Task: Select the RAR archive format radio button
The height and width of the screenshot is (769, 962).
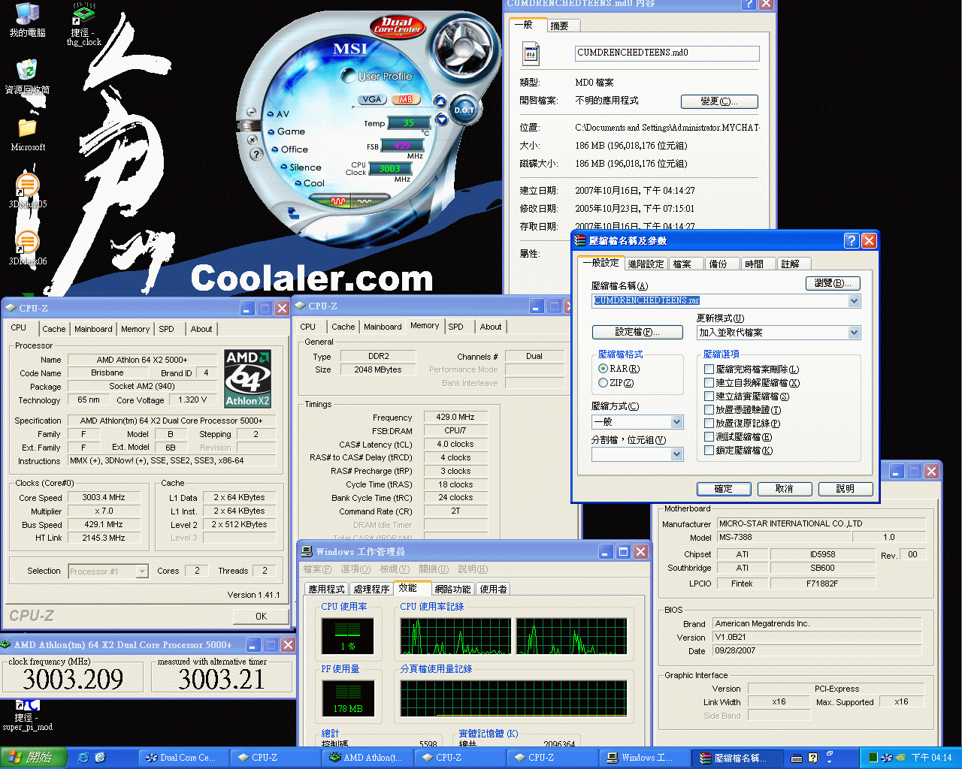Action: point(603,369)
